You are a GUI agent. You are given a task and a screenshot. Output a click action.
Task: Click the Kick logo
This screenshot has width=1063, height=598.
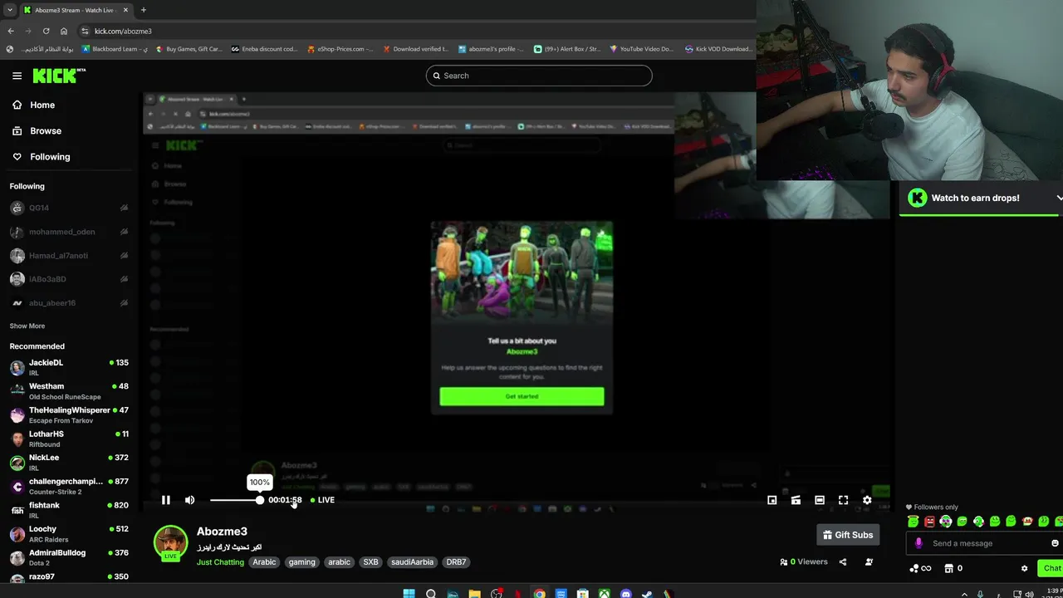(59, 76)
